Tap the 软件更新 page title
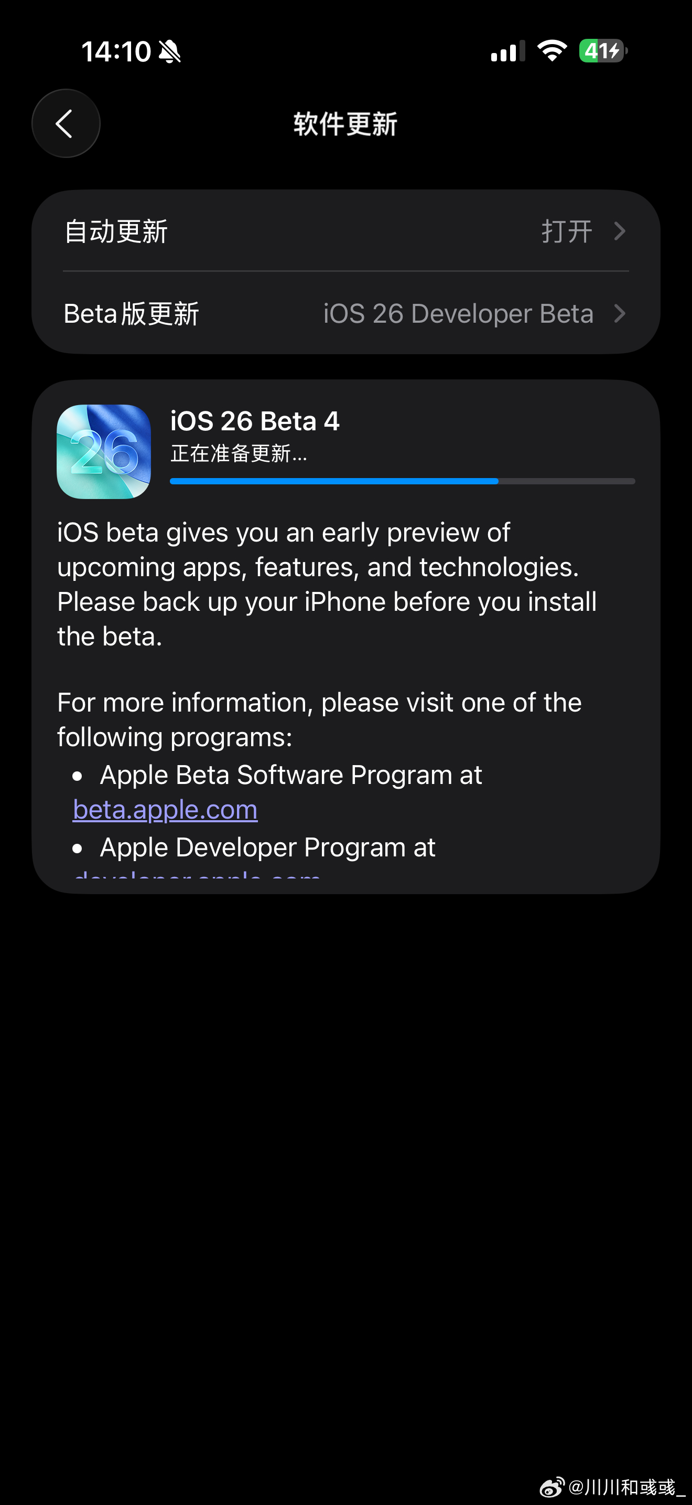Image resolution: width=692 pixels, height=1505 pixels. pos(345,124)
